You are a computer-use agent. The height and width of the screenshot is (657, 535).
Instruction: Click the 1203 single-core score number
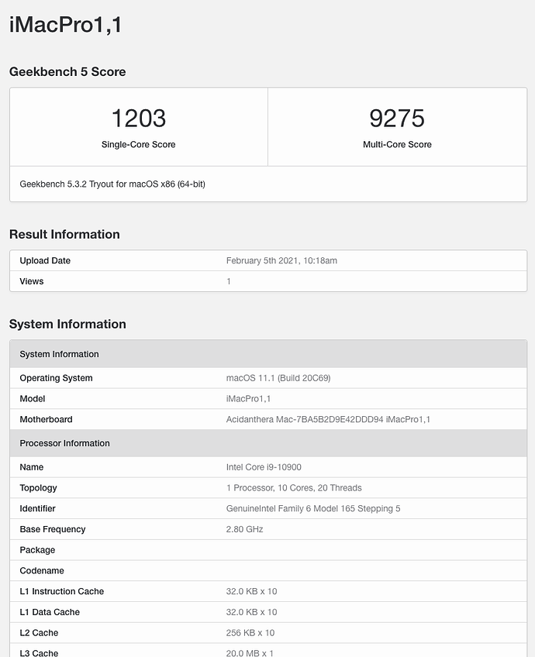click(138, 119)
